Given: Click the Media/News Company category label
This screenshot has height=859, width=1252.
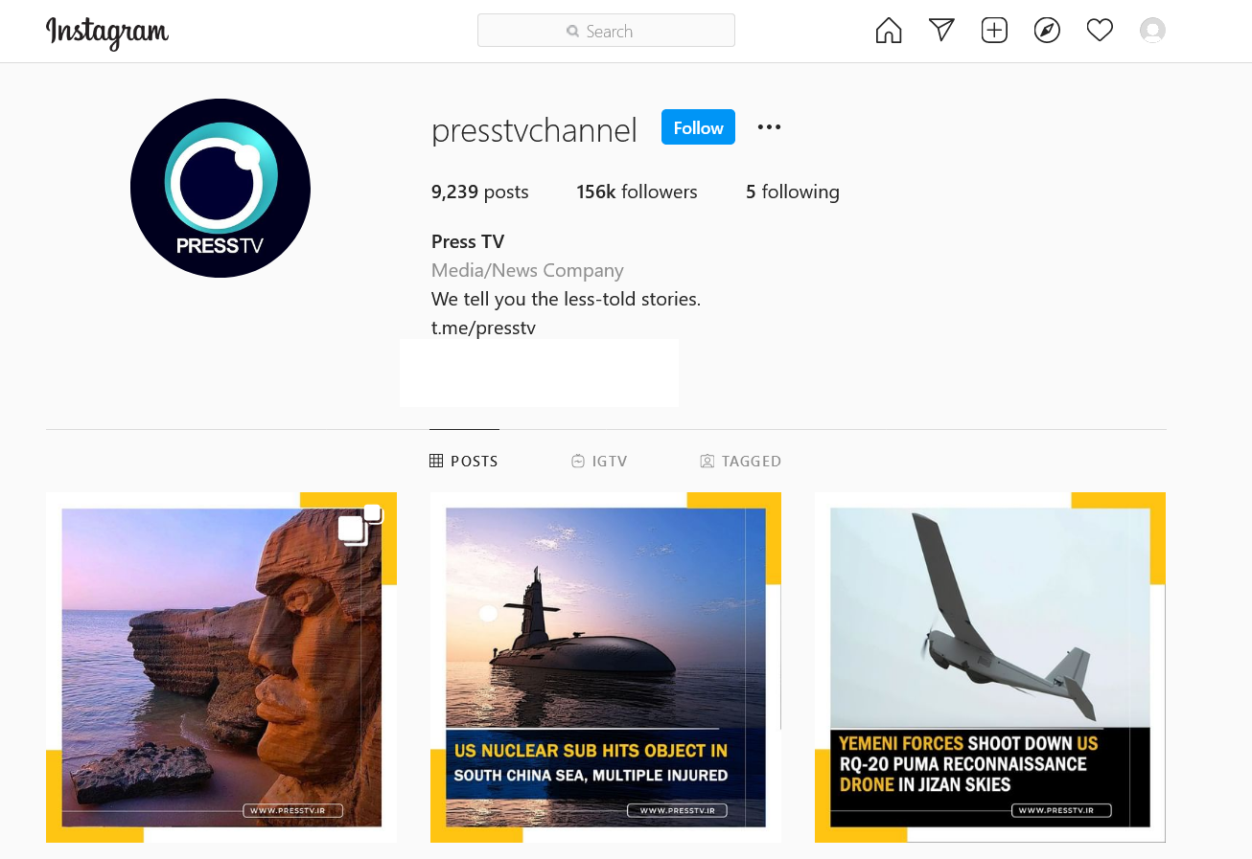Looking at the screenshot, I should pos(527,270).
